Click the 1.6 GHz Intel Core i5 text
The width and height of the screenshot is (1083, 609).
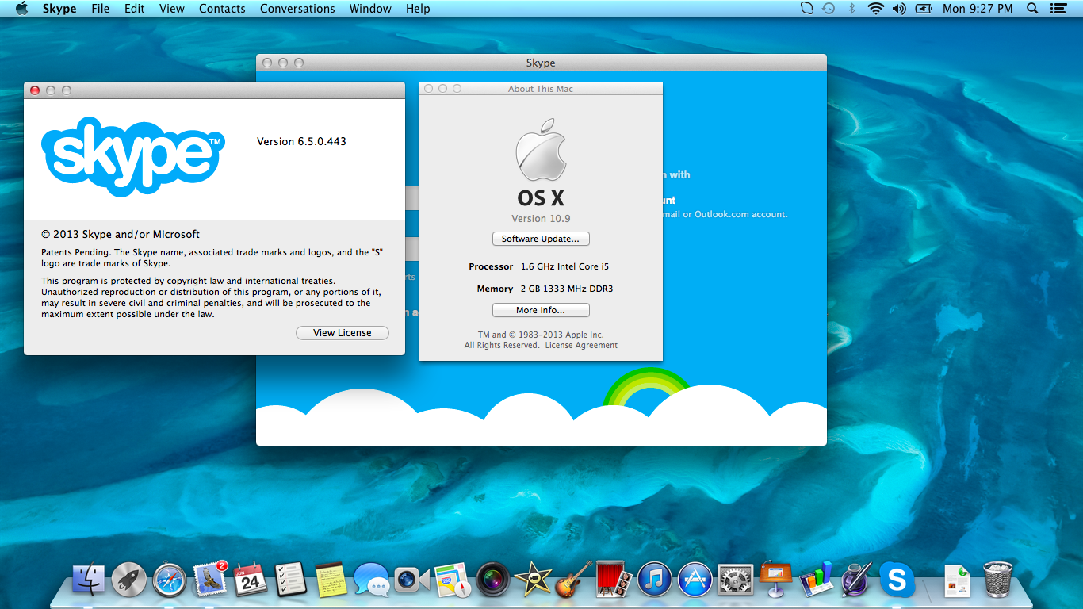pyautogui.click(x=564, y=266)
